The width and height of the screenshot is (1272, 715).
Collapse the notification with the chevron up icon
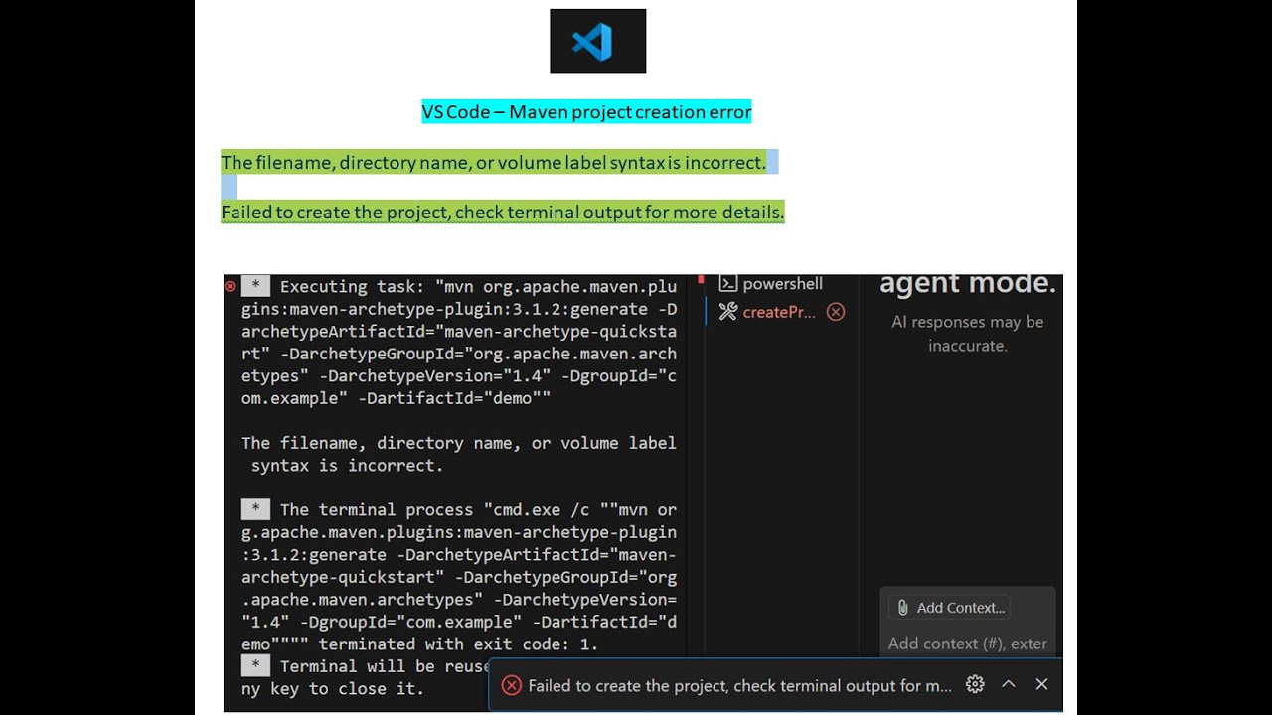pos(1008,684)
